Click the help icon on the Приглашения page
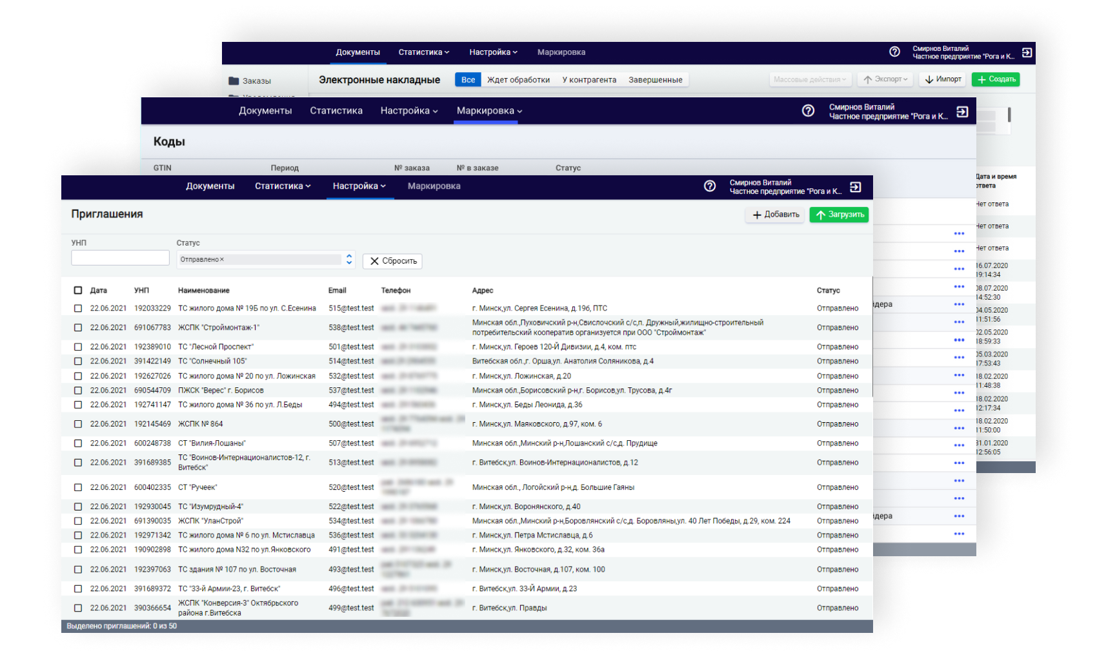This screenshot has height=669, width=1097. tap(710, 186)
